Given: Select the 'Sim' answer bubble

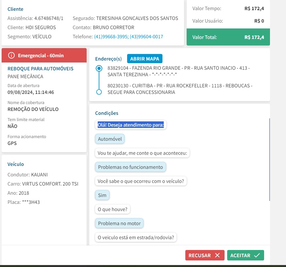Looking at the screenshot, I should click(102, 195).
